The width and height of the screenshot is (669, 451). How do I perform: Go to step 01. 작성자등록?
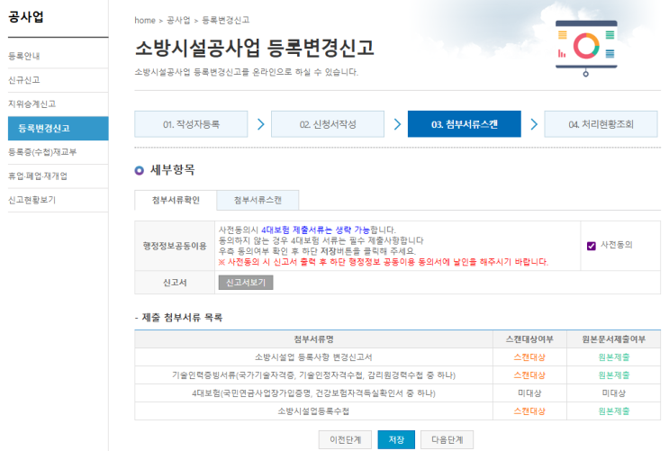[x=191, y=124]
